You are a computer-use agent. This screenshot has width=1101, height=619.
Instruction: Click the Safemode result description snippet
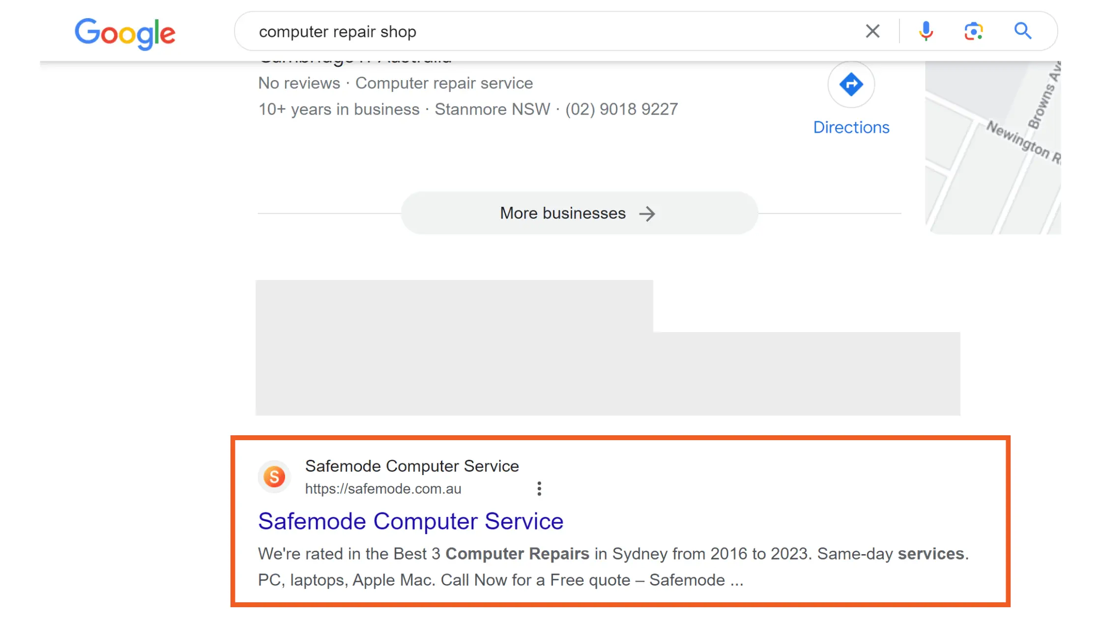(x=590, y=567)
